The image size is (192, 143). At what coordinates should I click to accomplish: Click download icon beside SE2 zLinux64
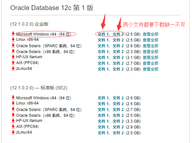13,132
